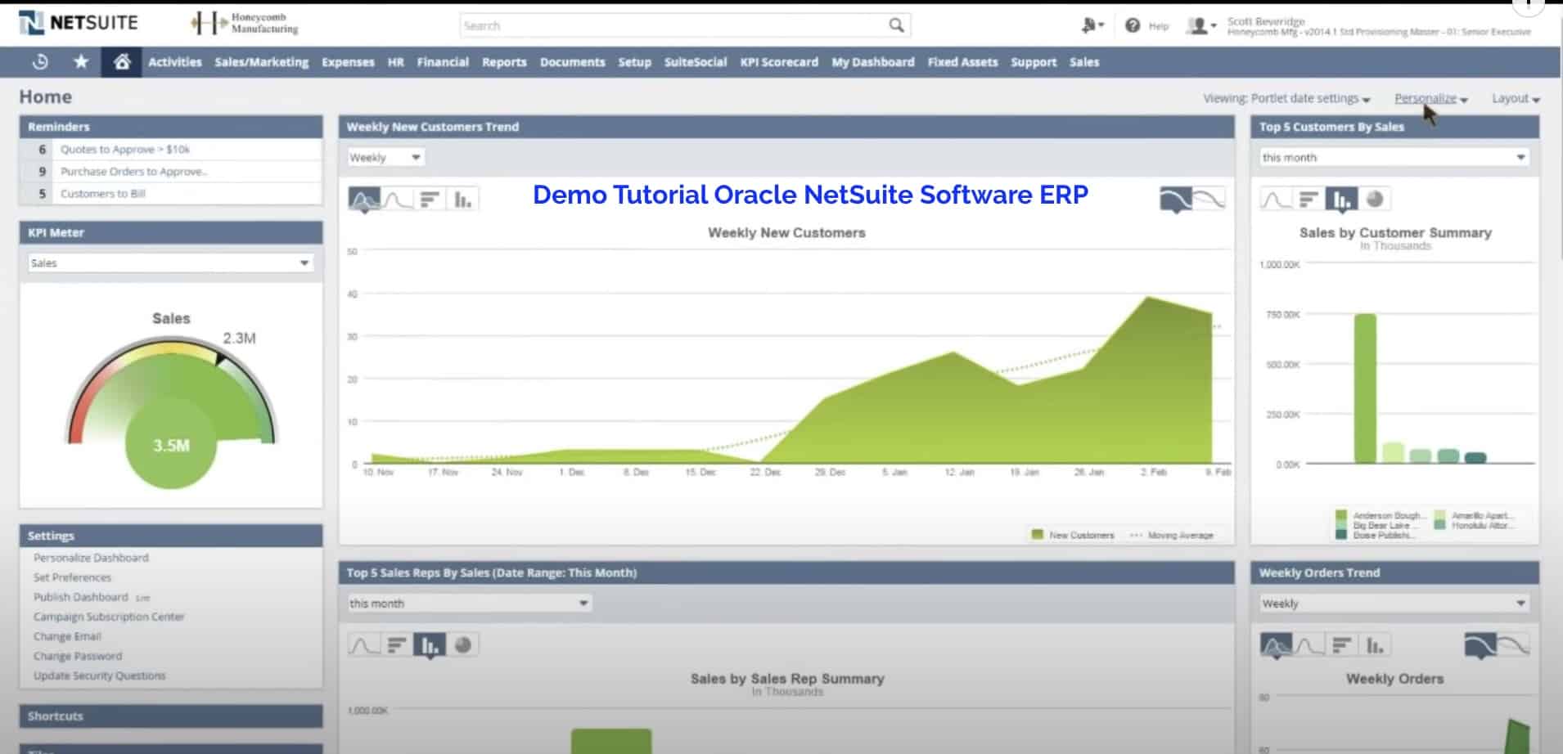Open the Sales/Marketing menu
The width and height of the screenshot is (1563, 754).
[262, 62]
